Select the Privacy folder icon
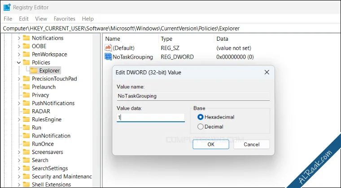Screen dimensions: 341x188 26,95
